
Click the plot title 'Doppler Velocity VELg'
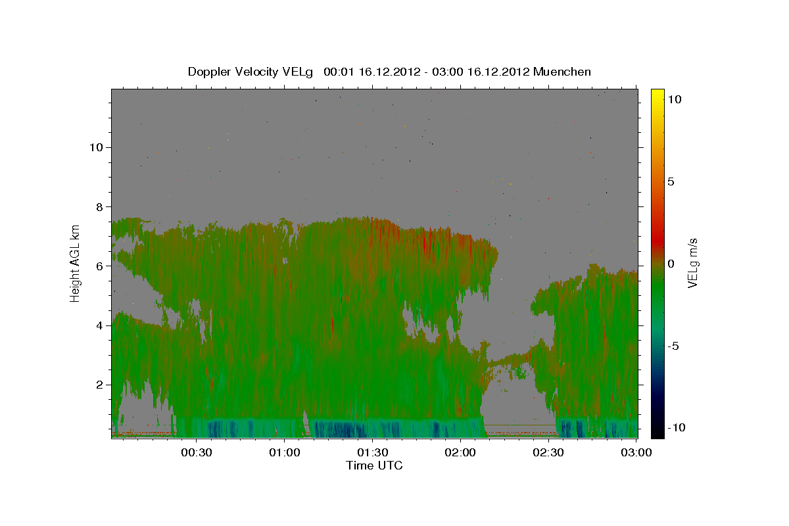pyautogui.click(x=252, y=72)
